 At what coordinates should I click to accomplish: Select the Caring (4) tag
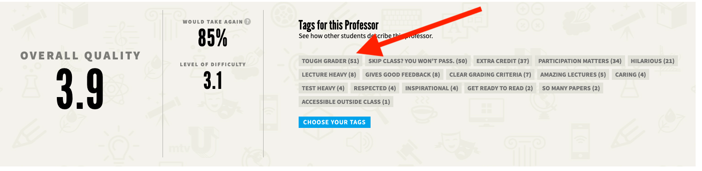coord(631,74)
